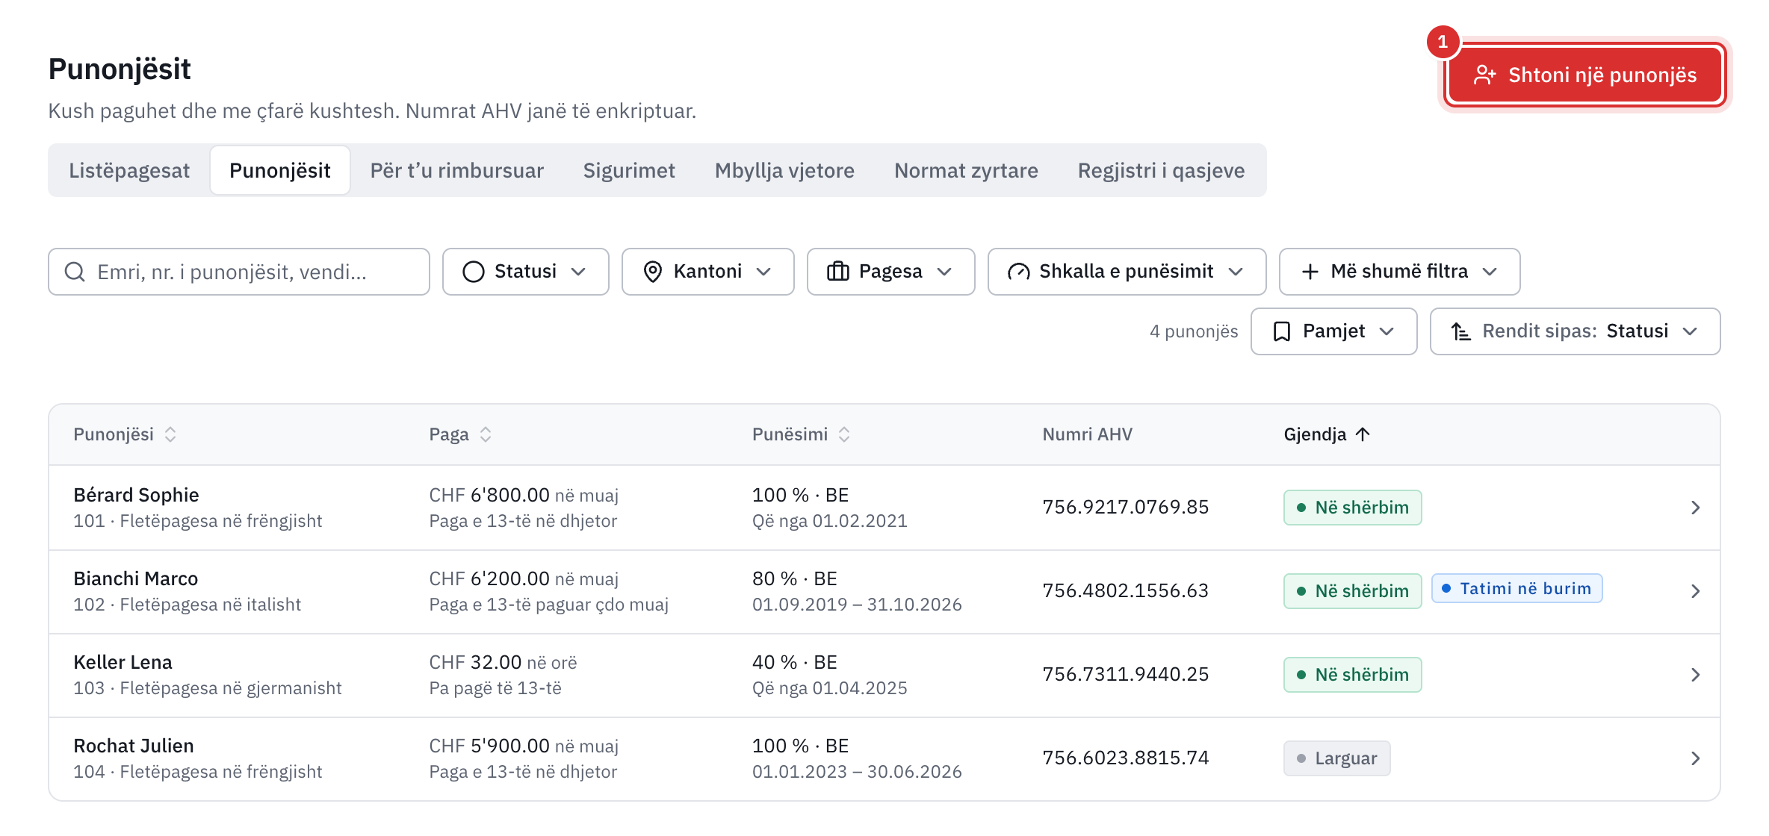Screen dimensions: 1769x836
Task: Expand the Shkalla e punësimit dropdown arrow
Action: click(1236, 272)
